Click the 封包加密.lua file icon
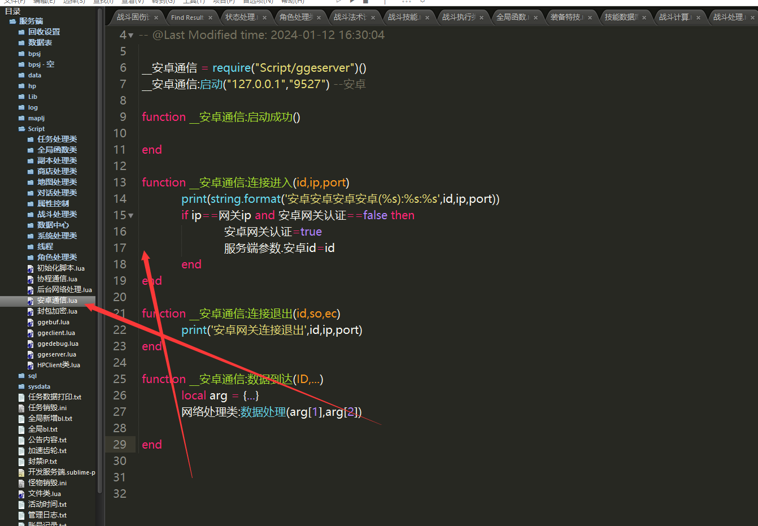Screen dimensions: 758x526 click(x=31, y=311)
